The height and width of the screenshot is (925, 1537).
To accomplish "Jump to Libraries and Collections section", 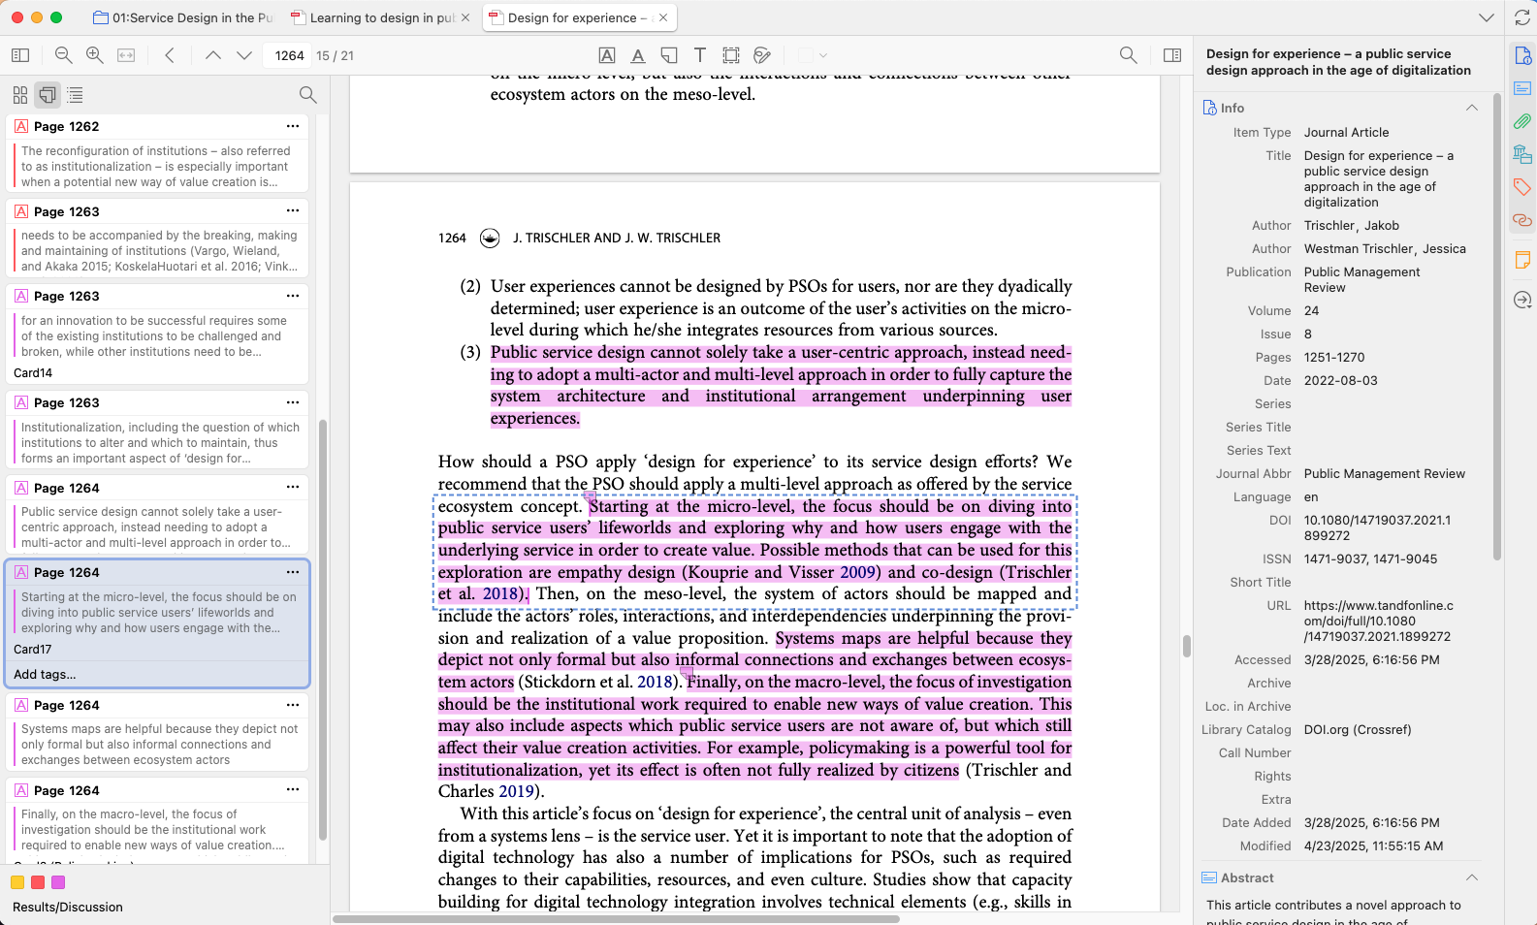I will (x=1522, y=154).
